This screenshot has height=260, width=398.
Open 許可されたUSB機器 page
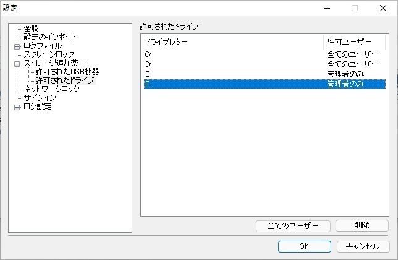tap(67, 72)
